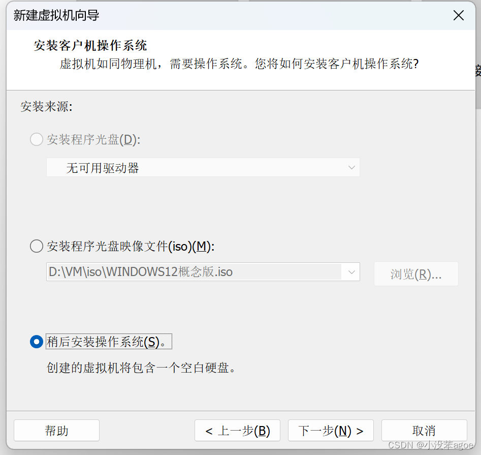Select the "稍后安装操作系统(S)" radio button
The height and width of the screenshot is (455, 481).
(36, 342)
